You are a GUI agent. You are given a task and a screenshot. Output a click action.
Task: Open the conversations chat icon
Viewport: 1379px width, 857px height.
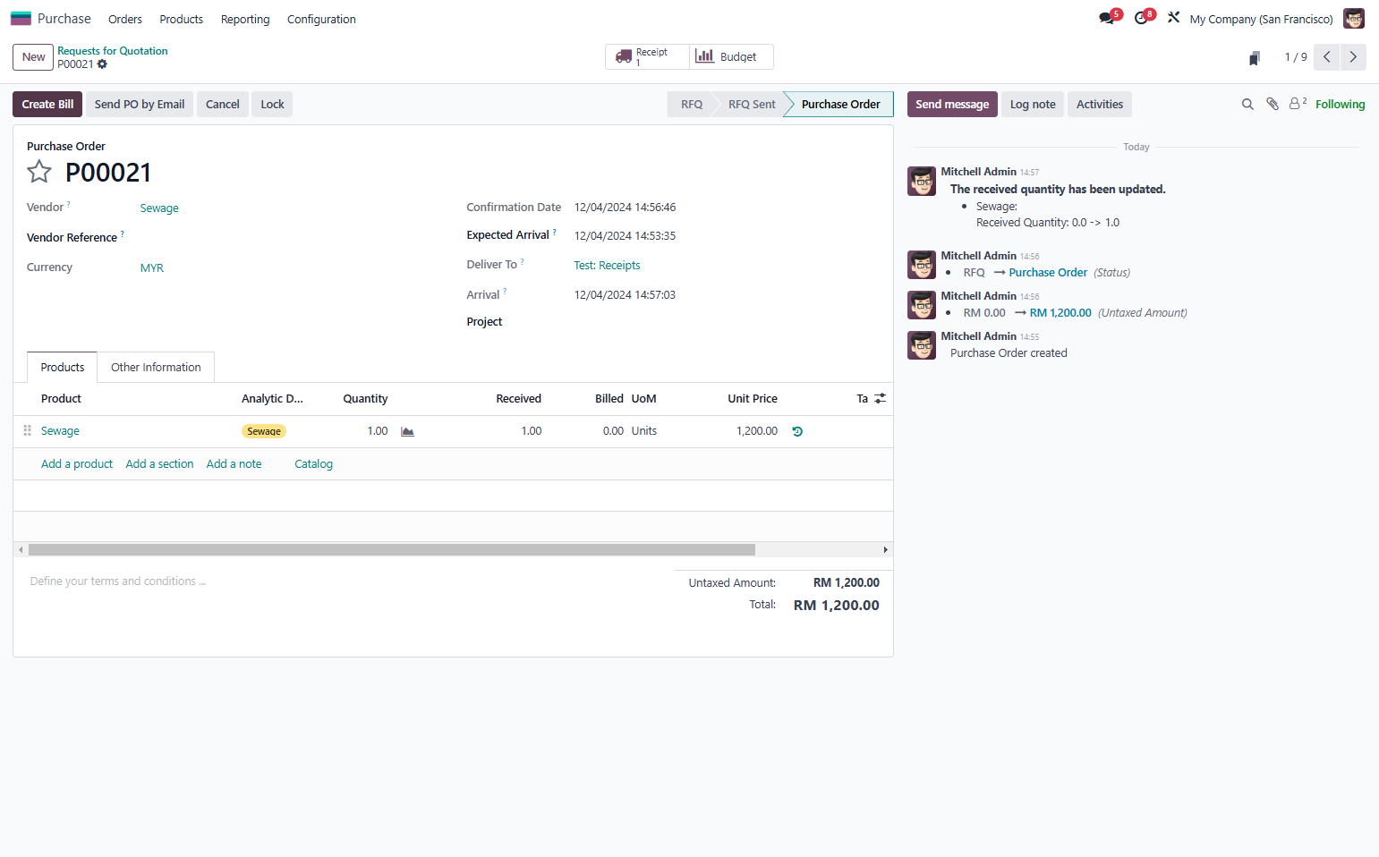coord(1108,18)
